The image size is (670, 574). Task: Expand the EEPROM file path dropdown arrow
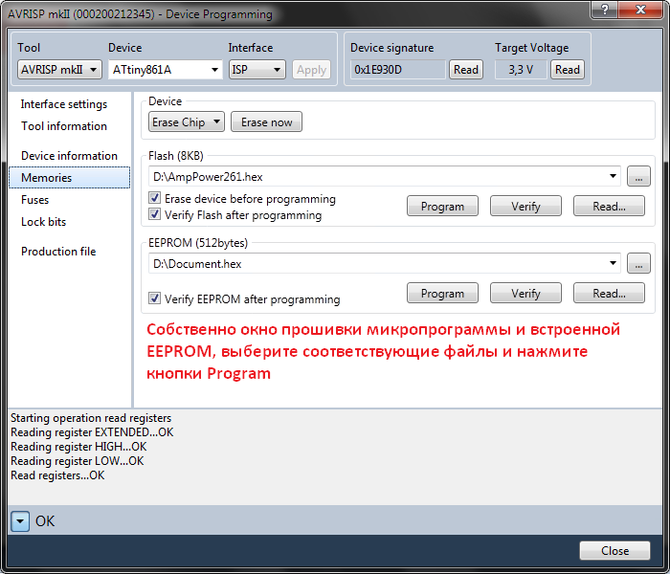click(613, 263)
